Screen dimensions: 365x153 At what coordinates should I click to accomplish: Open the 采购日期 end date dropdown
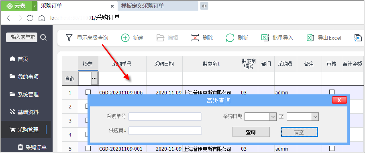coord(315,116)
